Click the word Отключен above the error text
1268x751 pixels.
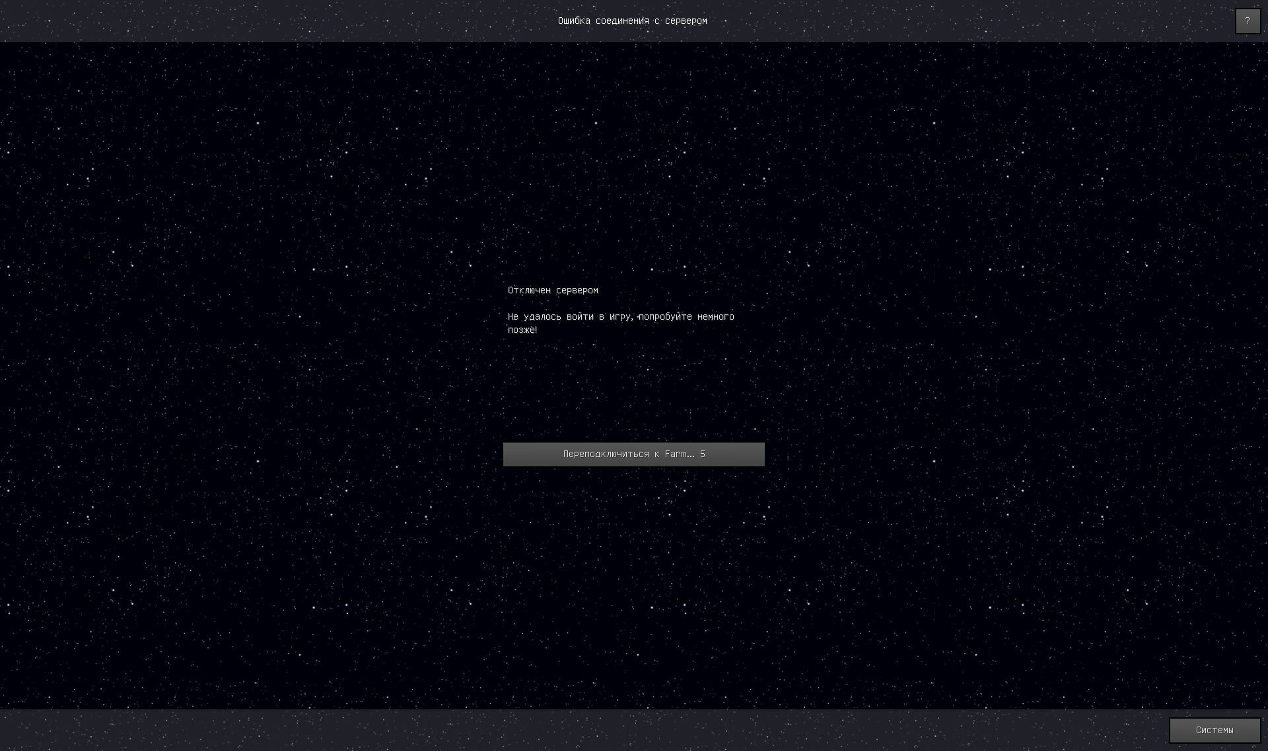pyautogui.click(x=529, y=291)
